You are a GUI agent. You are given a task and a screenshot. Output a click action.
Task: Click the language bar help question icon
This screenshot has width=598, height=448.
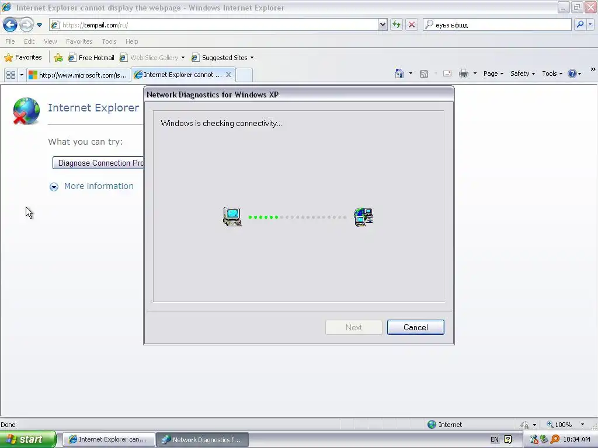click(x=508, y=439)
